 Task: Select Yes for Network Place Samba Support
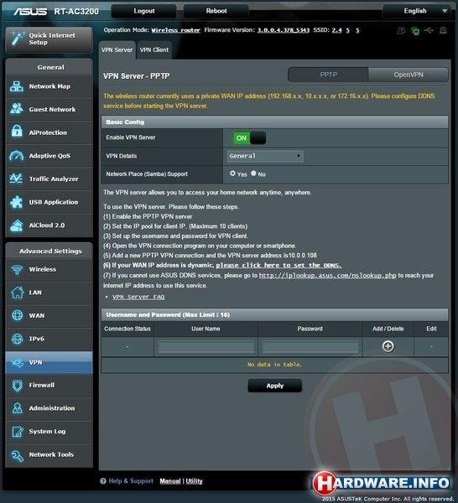click(x=232, y=174)
